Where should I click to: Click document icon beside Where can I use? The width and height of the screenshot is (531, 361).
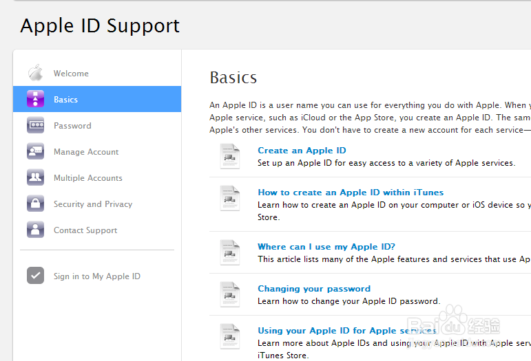229,252
